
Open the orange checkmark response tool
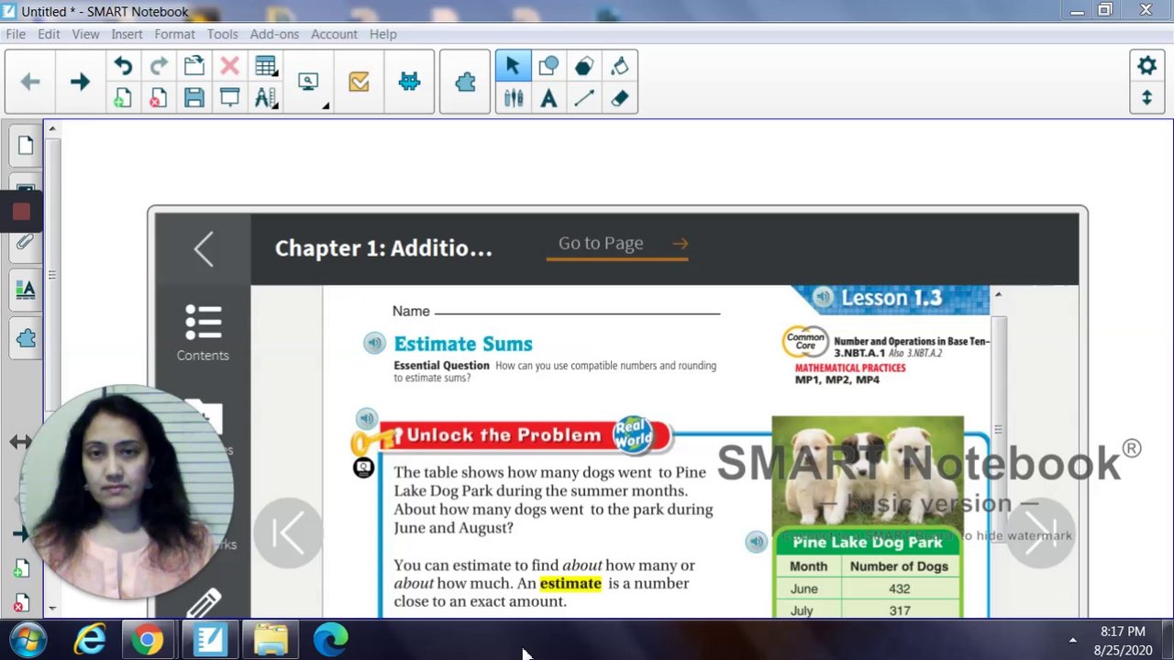tap(359, 82)
